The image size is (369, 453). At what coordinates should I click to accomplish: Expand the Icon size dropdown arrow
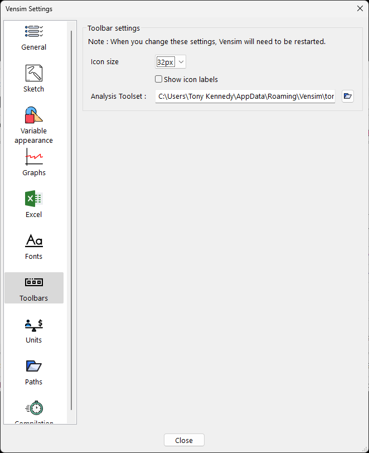(181, 62)
